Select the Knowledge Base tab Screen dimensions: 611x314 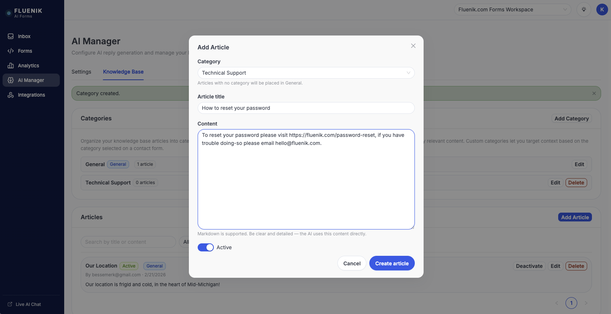[x=123, y=72]
